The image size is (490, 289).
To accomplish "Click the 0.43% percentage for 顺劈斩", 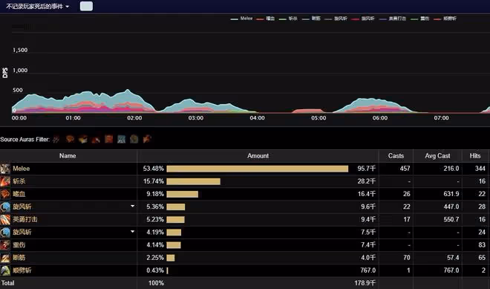I will (x=155, y=270).
